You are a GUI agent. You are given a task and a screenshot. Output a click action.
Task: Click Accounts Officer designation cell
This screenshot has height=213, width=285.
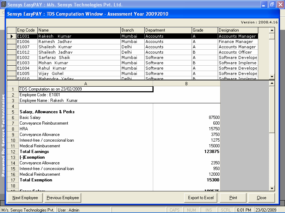click(238, 52)
